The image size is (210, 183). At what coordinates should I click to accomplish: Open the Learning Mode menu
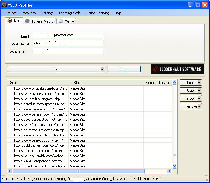(x=70, y=13)
